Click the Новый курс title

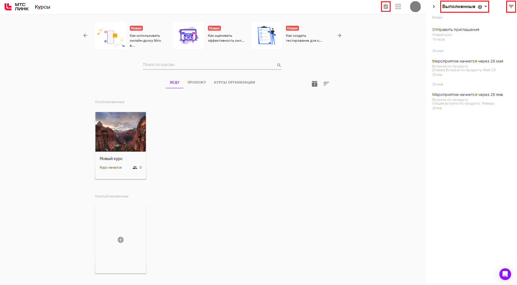(x=111, y=158)
